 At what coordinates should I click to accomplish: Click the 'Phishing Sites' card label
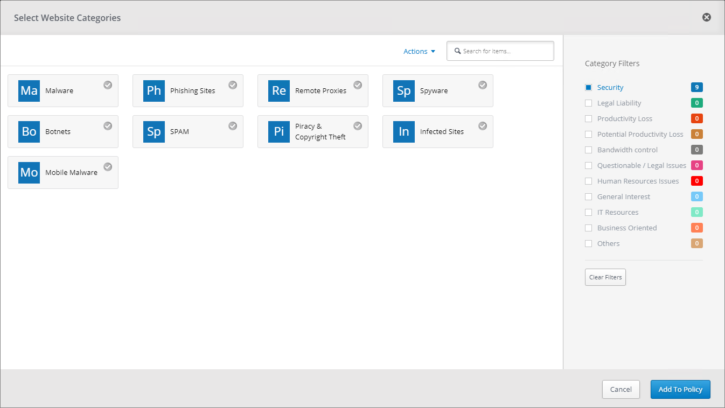pos(193,90)
